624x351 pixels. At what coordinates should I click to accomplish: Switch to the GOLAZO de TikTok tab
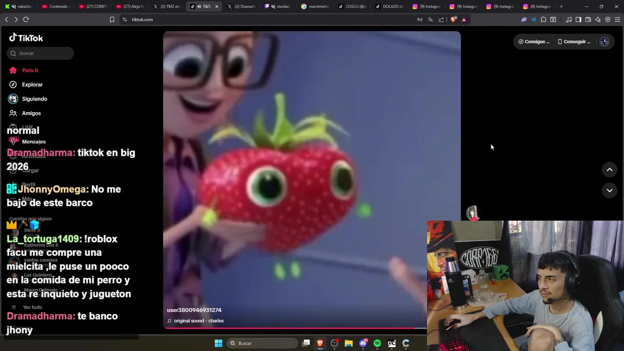tap(389, 6)
